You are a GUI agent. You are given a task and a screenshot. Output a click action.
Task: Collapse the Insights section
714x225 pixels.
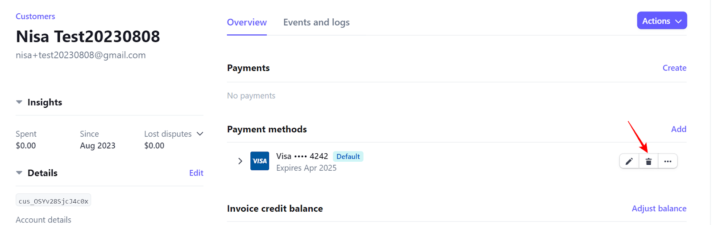click(19, 102)
